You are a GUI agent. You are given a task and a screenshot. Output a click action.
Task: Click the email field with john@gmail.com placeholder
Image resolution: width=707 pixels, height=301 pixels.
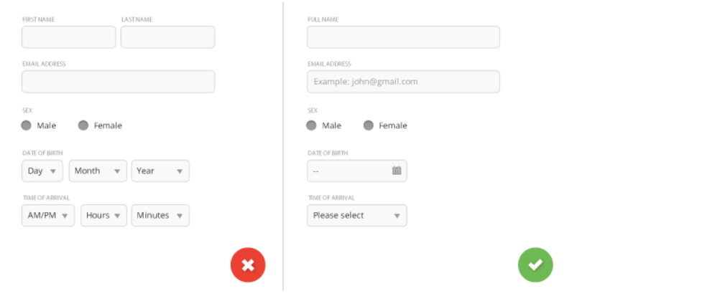(404, 82)
